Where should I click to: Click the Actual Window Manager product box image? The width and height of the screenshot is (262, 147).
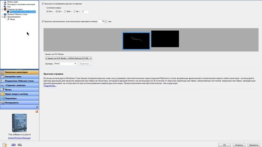click(x=19, y=123)
